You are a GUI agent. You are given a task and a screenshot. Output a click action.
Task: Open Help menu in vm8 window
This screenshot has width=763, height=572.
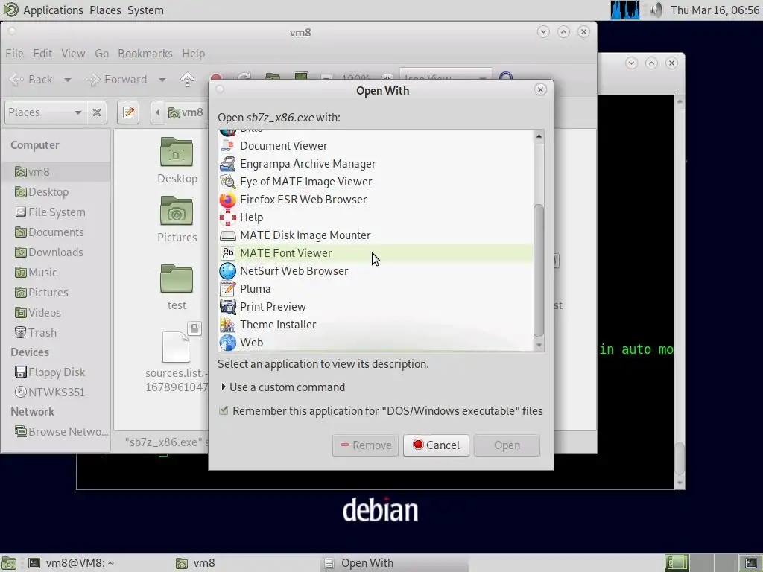(x=193, y=54)
